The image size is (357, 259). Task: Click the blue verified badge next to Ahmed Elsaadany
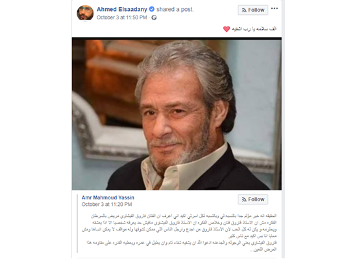coord(152,9)
